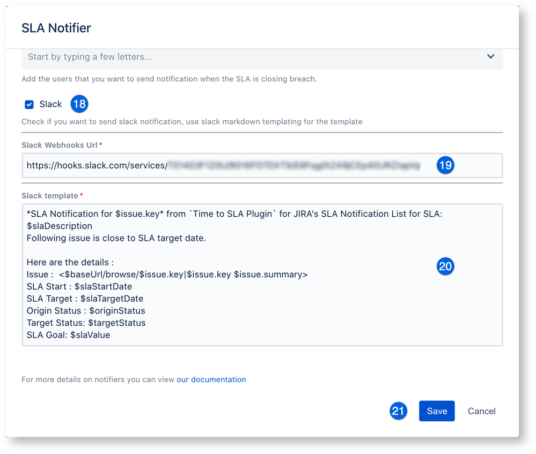This screenshot has height=454, width=536.
Task: Click the 'SLA Notifier' dialog title
Action: (x=56, y=28)
